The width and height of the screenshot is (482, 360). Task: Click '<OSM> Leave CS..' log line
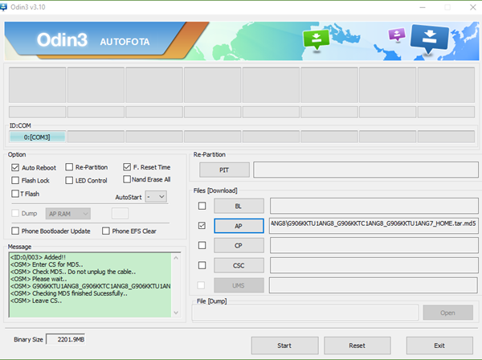pos(36,301)
